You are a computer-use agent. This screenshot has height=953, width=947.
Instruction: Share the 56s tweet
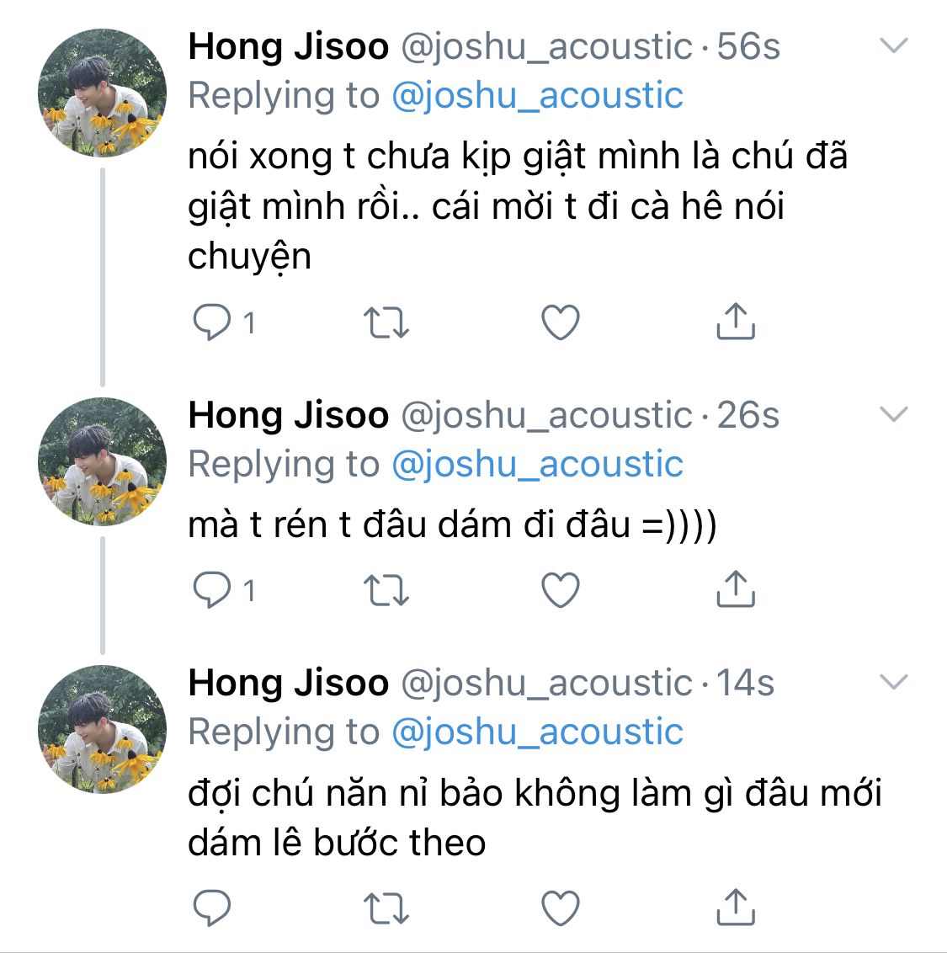coord(735,322)
